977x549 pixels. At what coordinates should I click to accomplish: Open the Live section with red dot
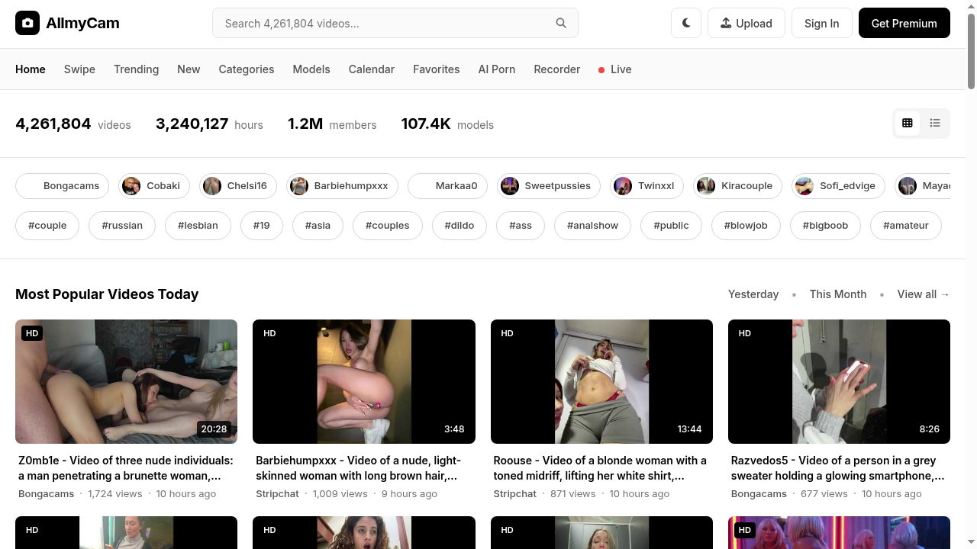pos(614,69)
